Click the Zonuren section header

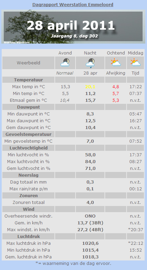click(x=28, y=196)
